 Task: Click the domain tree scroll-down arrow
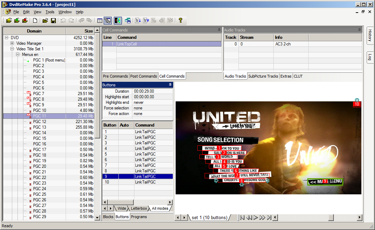pos(97,217)
